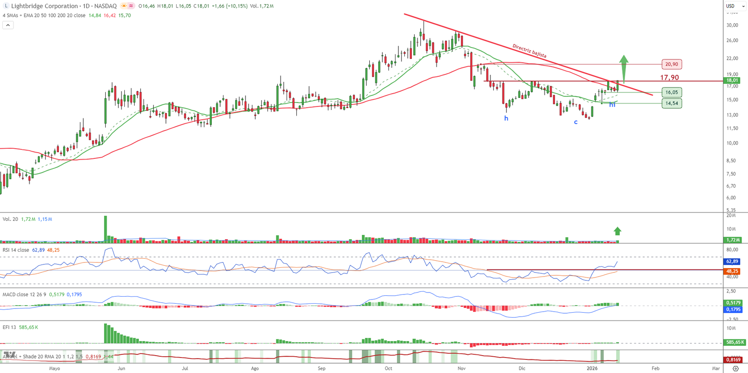748x373 pixels.
Task: Click the red 20,90 target price label
Action: coord(671,64)
